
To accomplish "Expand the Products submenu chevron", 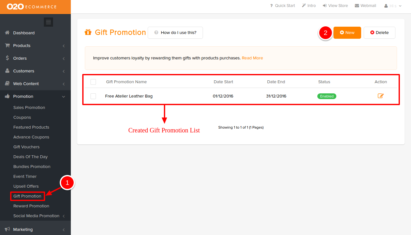I will pos(64,46).
